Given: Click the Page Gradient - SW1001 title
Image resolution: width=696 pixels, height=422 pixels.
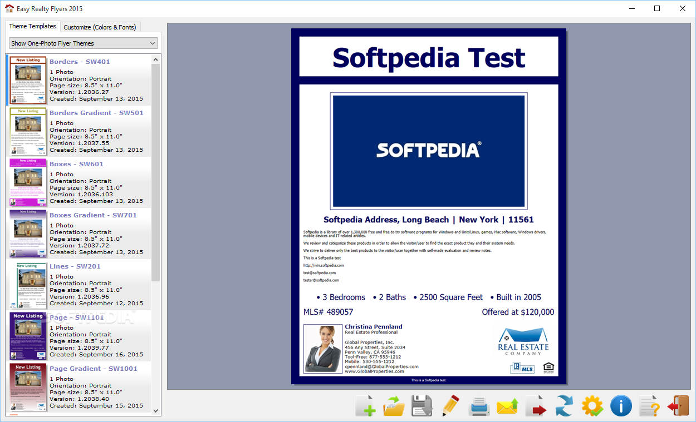Looking at the screenshot, I should coord(93,369).
